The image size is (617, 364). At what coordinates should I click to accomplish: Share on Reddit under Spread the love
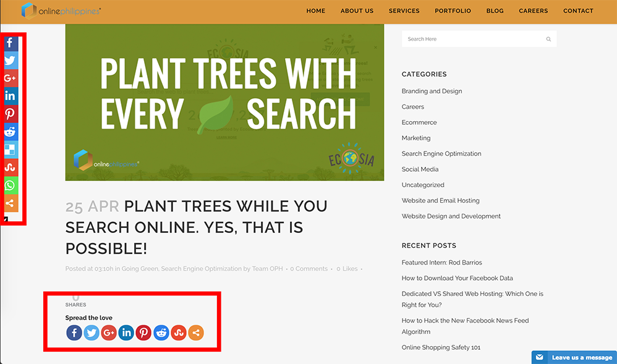[x=161, y=333]
